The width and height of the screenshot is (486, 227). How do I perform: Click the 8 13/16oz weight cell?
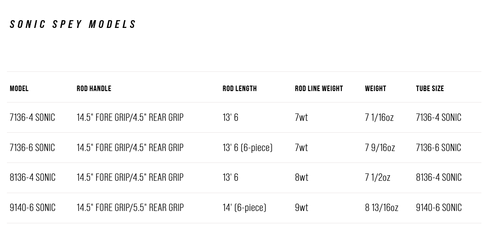[381, 208]
